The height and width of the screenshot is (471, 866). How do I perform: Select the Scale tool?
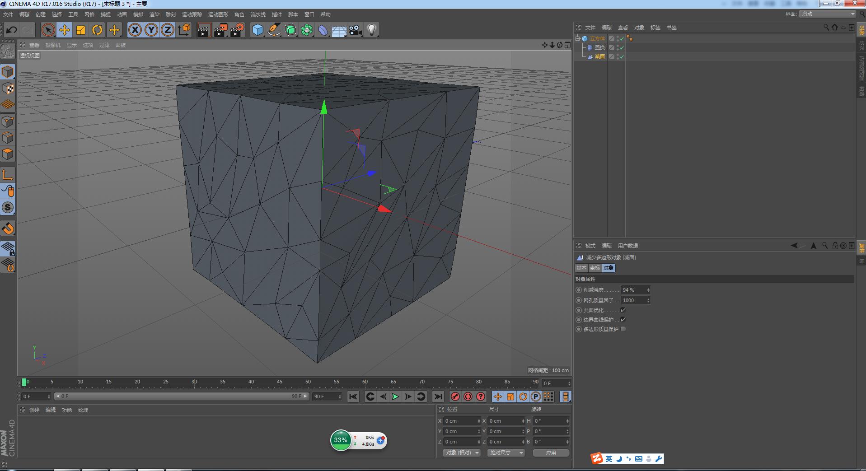pos(81,30)
